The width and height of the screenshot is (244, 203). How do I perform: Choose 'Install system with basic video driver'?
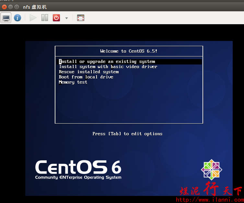coord(108,66)
